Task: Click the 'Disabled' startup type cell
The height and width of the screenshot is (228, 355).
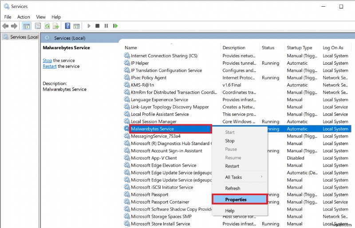Action: tap(296, 158)
